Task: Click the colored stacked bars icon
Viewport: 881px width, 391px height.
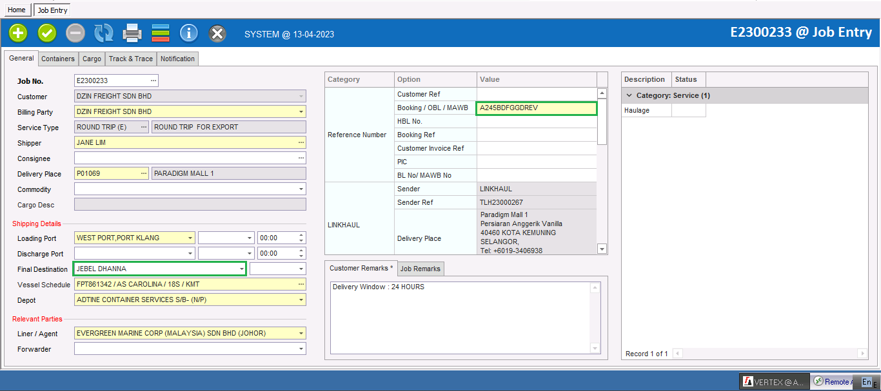Action: tap(161, 33)
